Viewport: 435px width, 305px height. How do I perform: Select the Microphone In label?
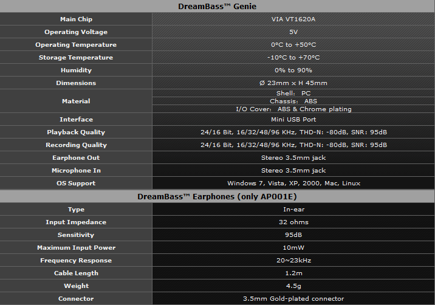pyautogui.click(x=76, y=170)
